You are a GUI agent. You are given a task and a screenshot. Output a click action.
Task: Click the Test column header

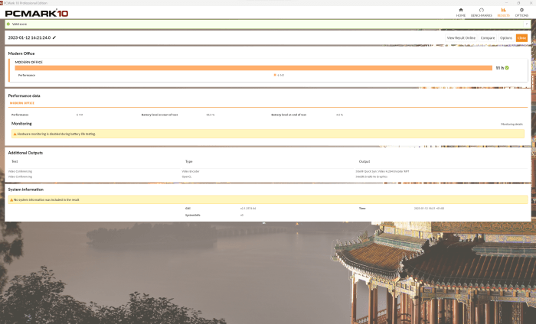[x=15, y=161]
